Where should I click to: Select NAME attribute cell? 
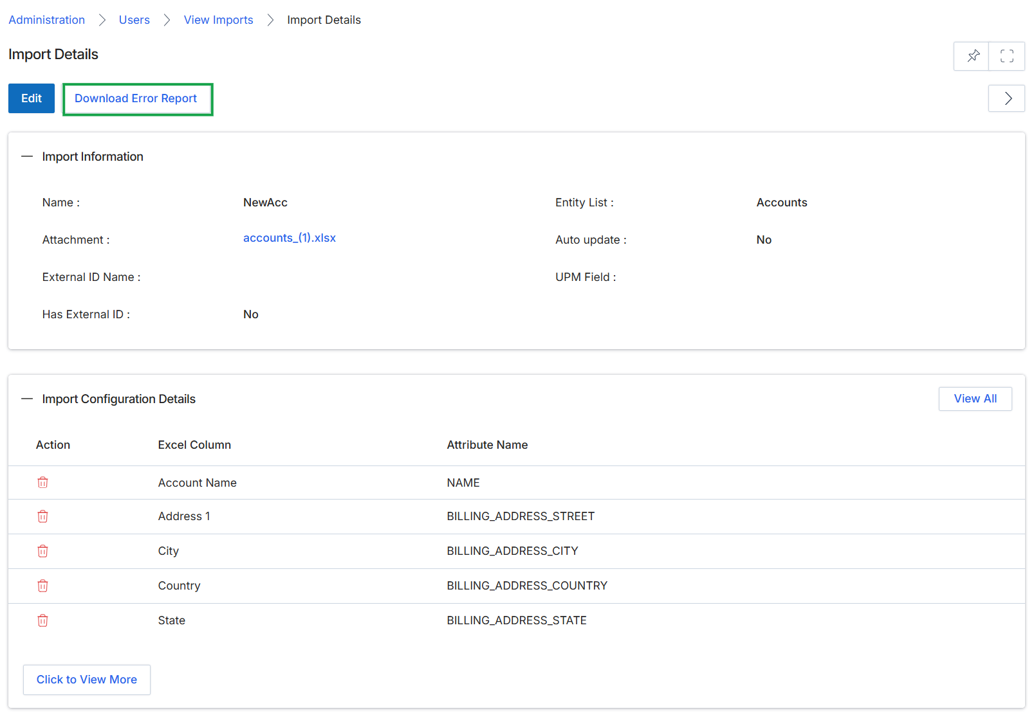coord(463,483)
